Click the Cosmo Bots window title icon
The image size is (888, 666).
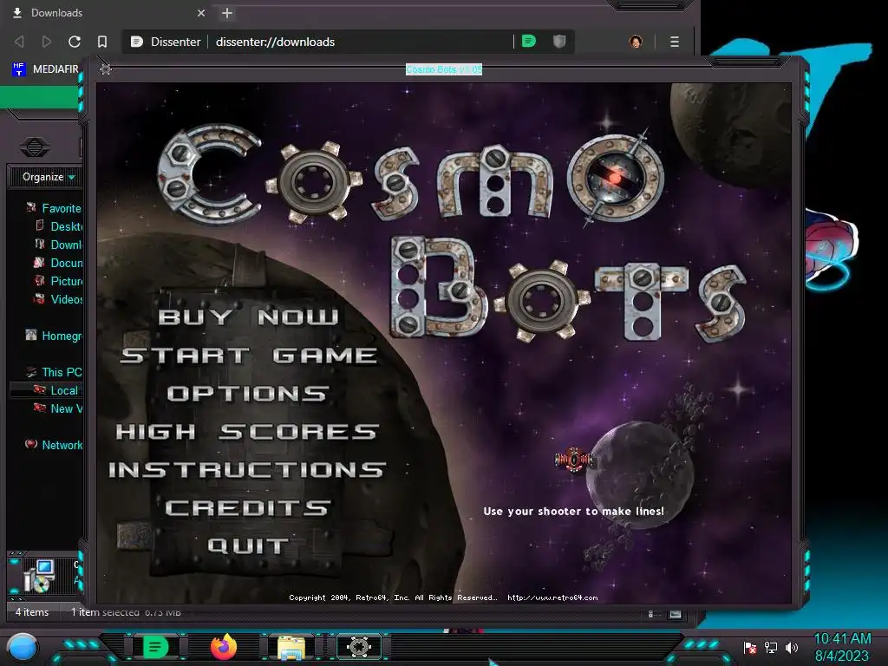(105, 69)
